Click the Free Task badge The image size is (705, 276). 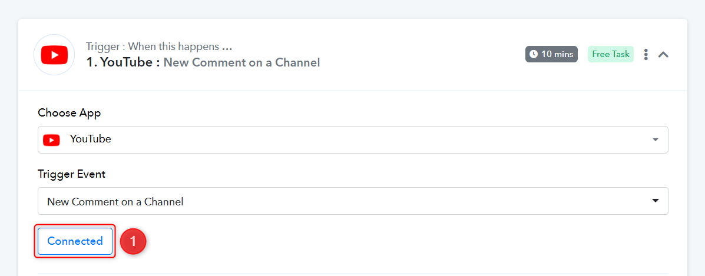click(x=611, y=54)
